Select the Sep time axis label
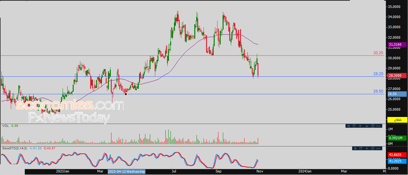Image resolution: width=408 pixels, height=175 pixels. [218, 171]
